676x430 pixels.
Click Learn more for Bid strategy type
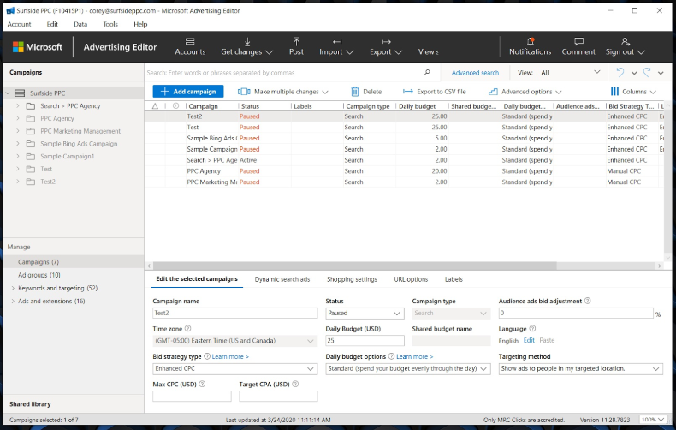230,356
